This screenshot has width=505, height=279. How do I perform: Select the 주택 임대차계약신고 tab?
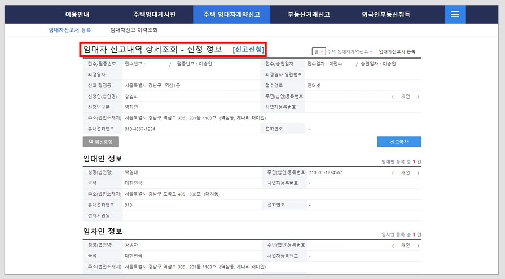tap(231, 15)
